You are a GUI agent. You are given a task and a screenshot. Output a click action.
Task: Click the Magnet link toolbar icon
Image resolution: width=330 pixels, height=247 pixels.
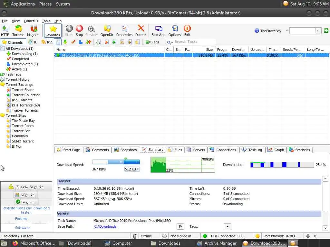click(33, 31)
